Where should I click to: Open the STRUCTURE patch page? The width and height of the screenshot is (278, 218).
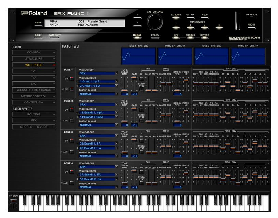click(x=34, y=59)
